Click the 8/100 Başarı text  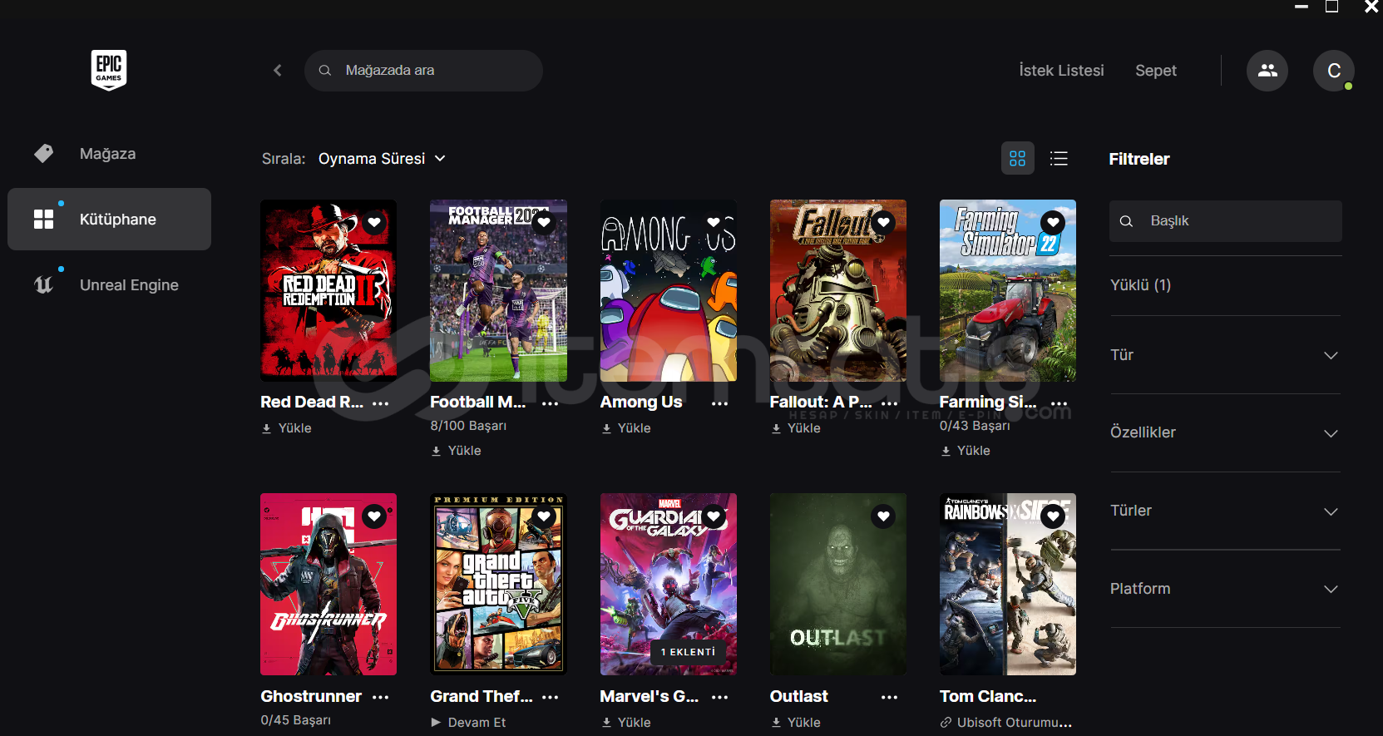(x=468, y=426)
